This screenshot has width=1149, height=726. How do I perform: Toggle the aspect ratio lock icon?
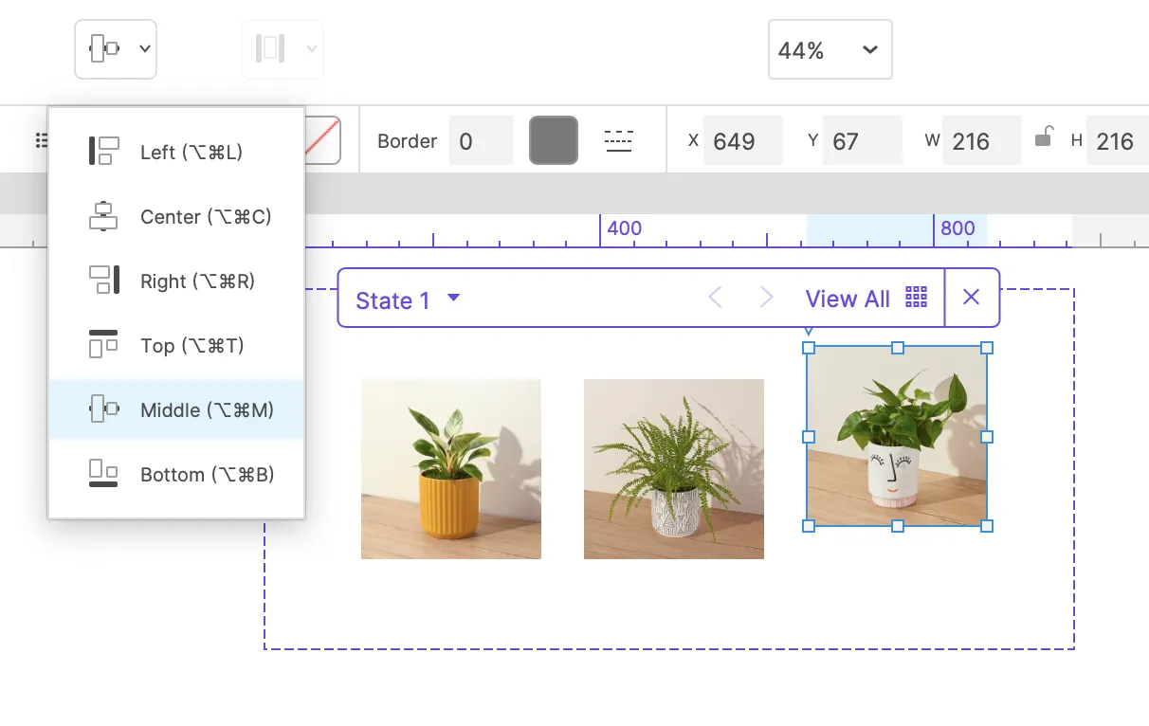click(x=1043, y=137)
